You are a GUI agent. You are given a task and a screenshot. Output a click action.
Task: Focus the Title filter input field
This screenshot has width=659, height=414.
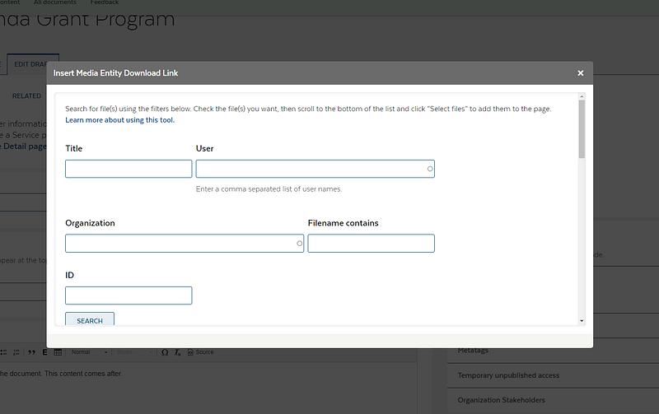(129, 169)
